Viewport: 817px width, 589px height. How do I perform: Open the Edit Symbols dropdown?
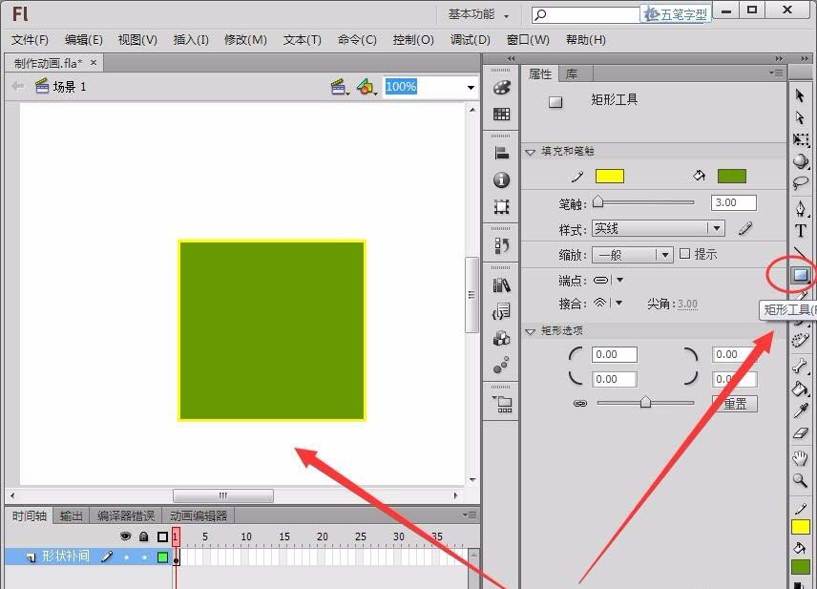(x=367, y=87)
